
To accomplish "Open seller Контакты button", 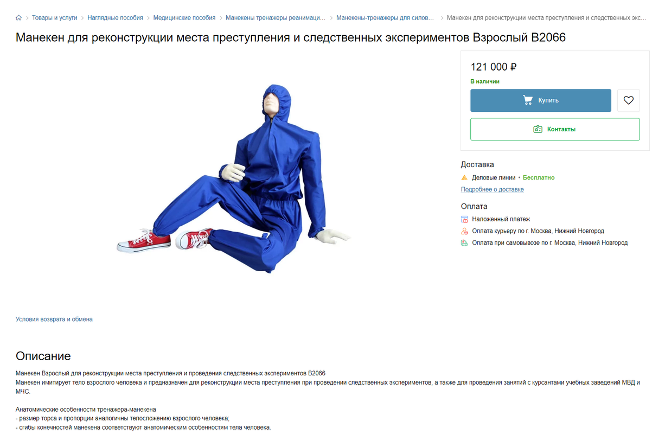I will pyautogui.click(x=555, y=129).
